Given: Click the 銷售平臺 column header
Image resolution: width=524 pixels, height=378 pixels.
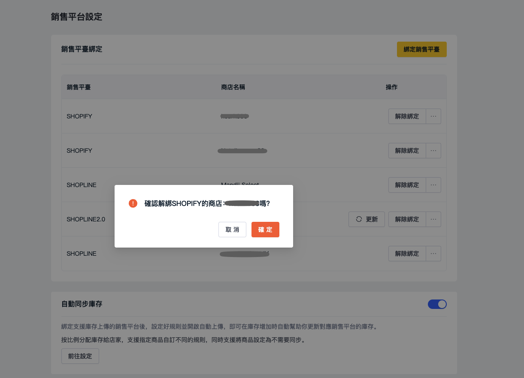Looking at the screenshot, I should [79, 87].
